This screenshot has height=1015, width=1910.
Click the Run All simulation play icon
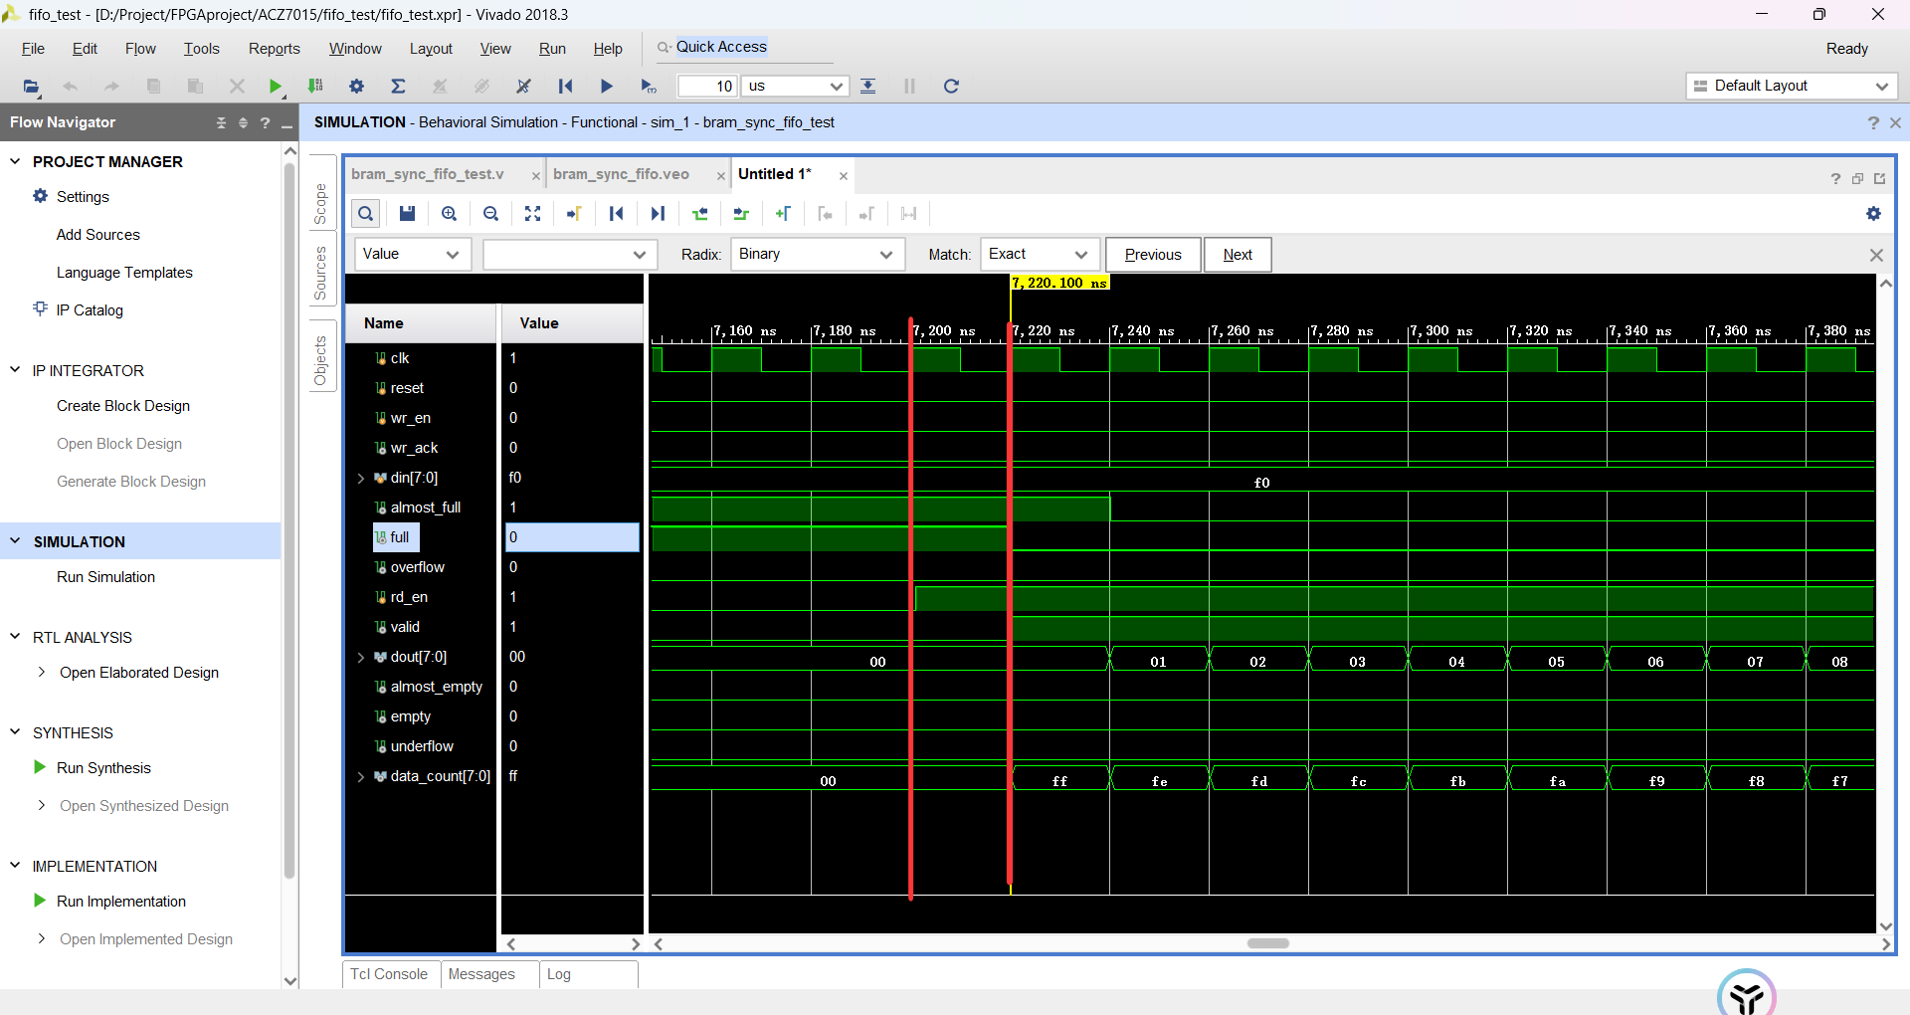[x=606, y=87]
